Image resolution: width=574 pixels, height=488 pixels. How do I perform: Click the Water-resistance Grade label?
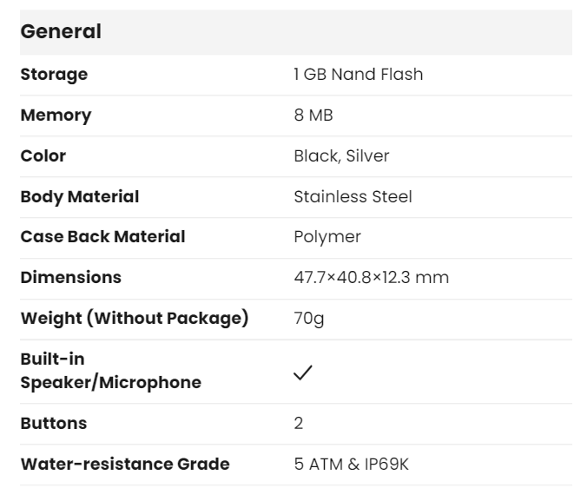point(125,465)
